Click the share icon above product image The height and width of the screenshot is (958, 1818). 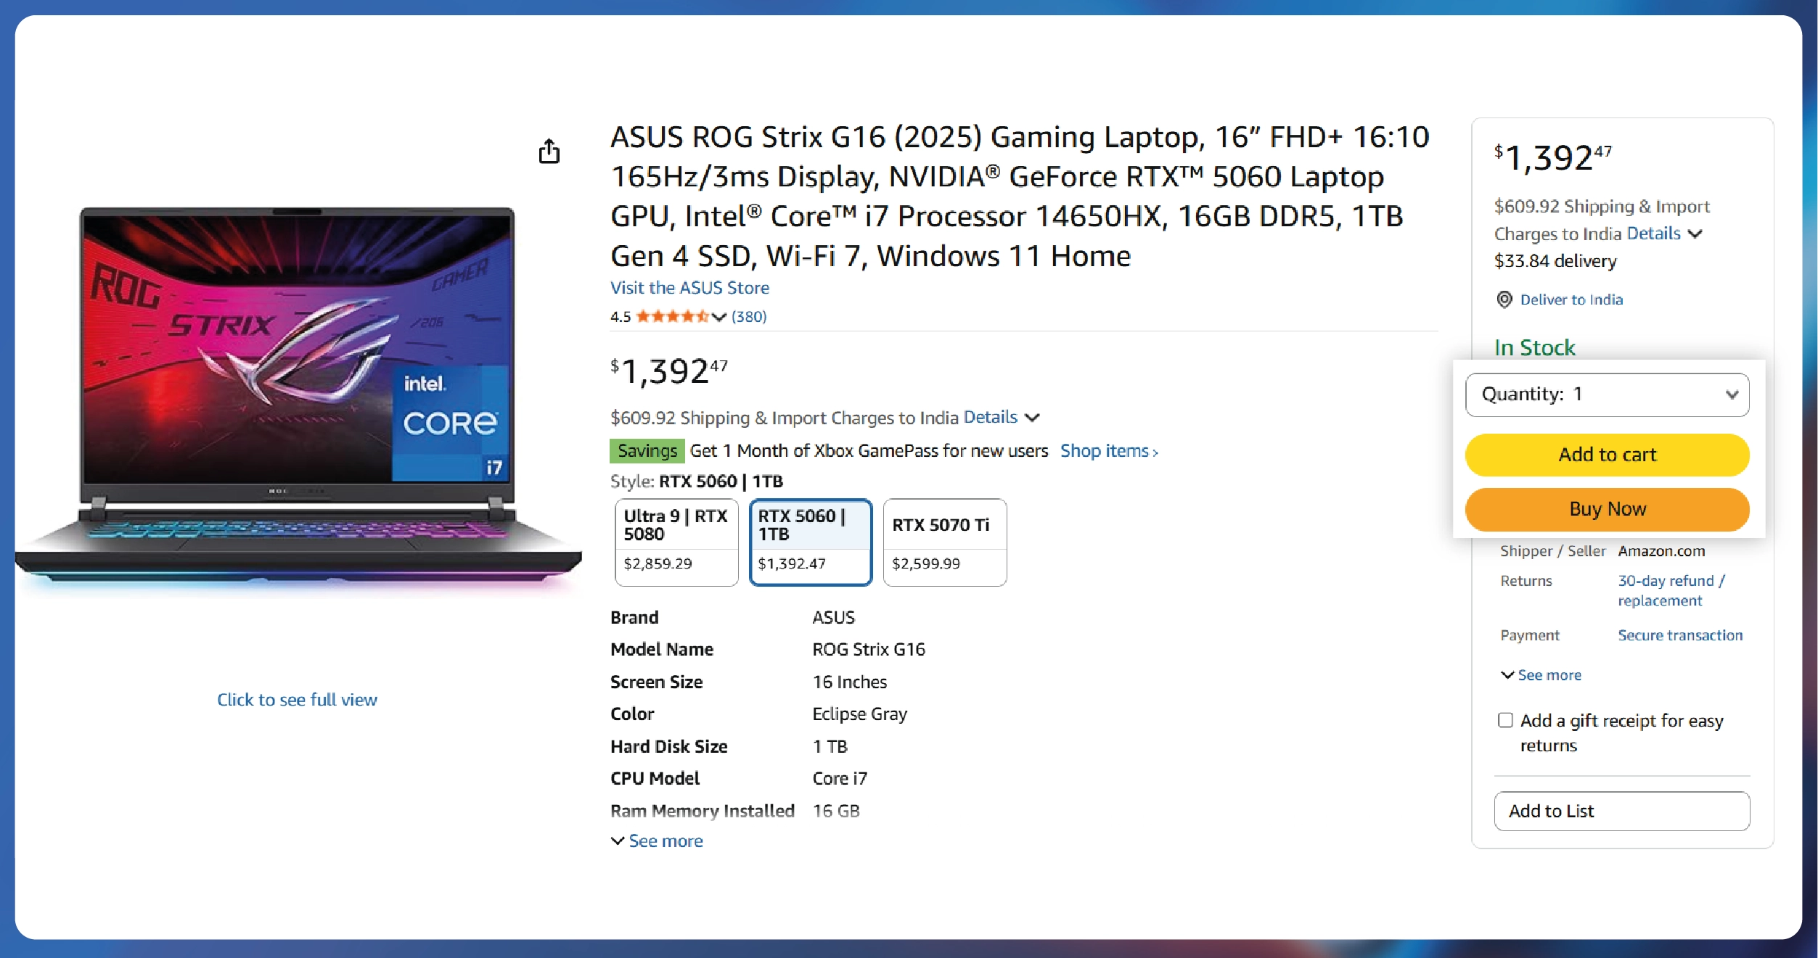(549, 151)
